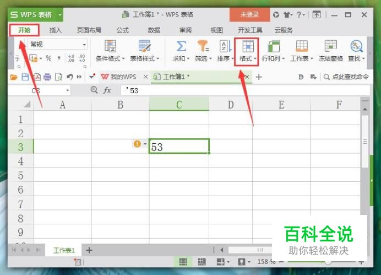The image size is (381, 275).
Task: Click the WPS skin shirt icon
Action: [288, 15]
